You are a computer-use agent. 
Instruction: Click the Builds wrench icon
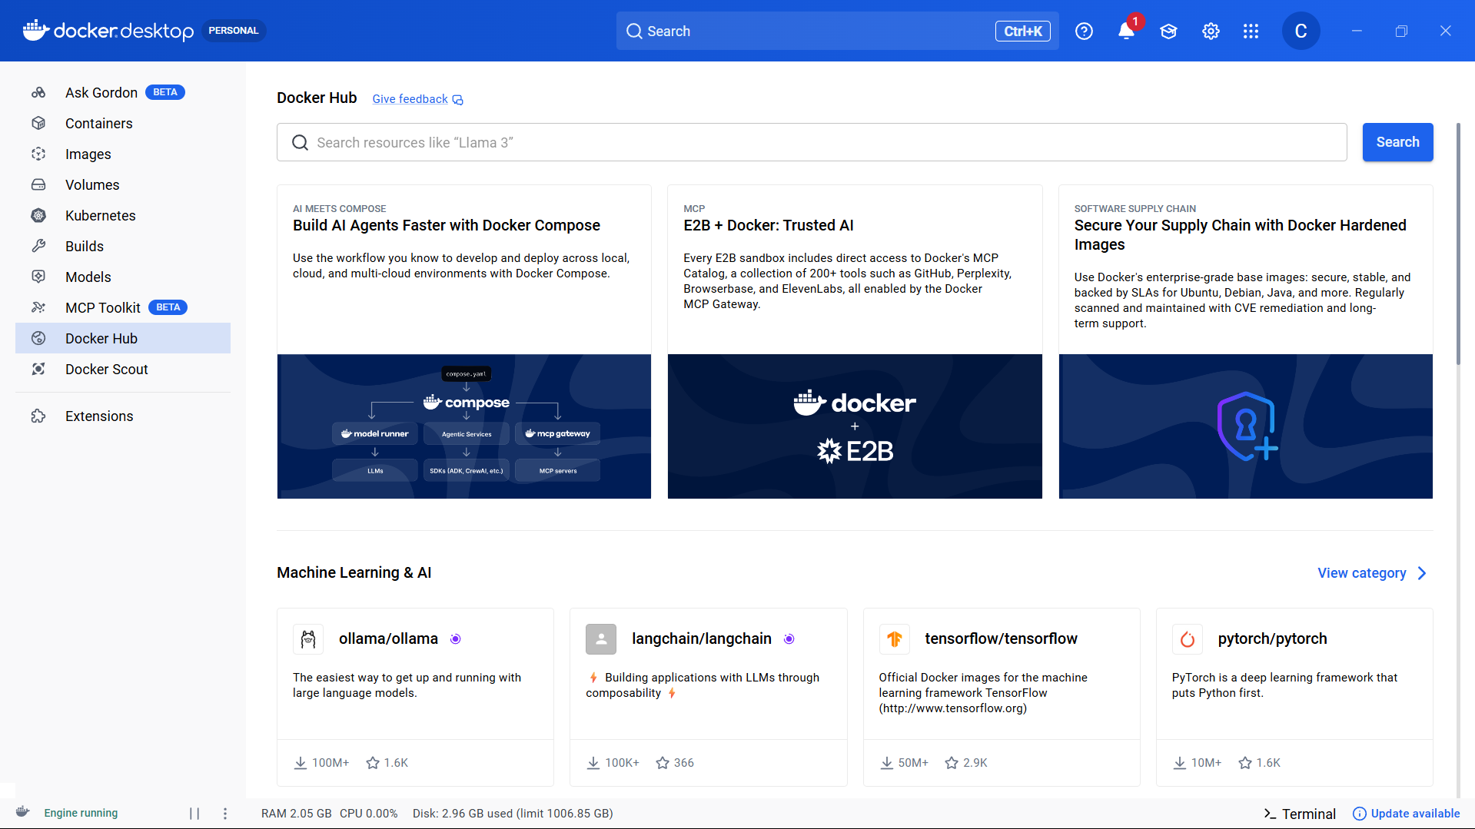(38, 246)
